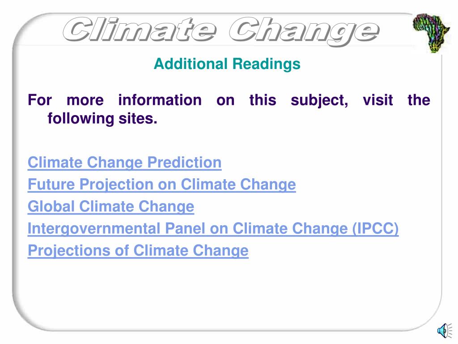Viewport: 458px width, 344px height.
Task: Select the Additional Readings heading
Action: point(227,64)
